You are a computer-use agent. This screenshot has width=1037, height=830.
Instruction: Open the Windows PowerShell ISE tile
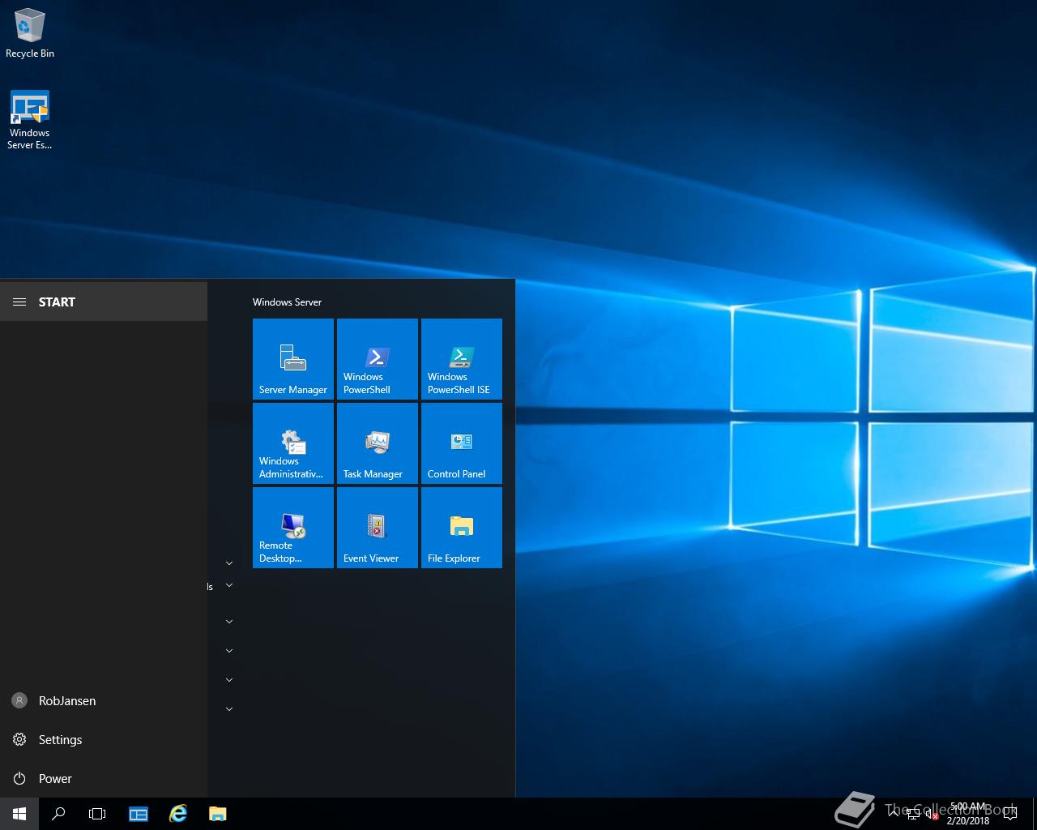tap(462, 359)
